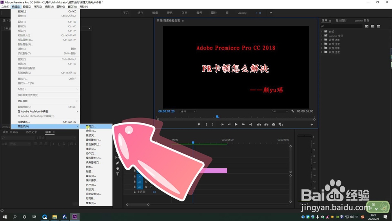Open the second effects filter icon

[x=372, y=26]
